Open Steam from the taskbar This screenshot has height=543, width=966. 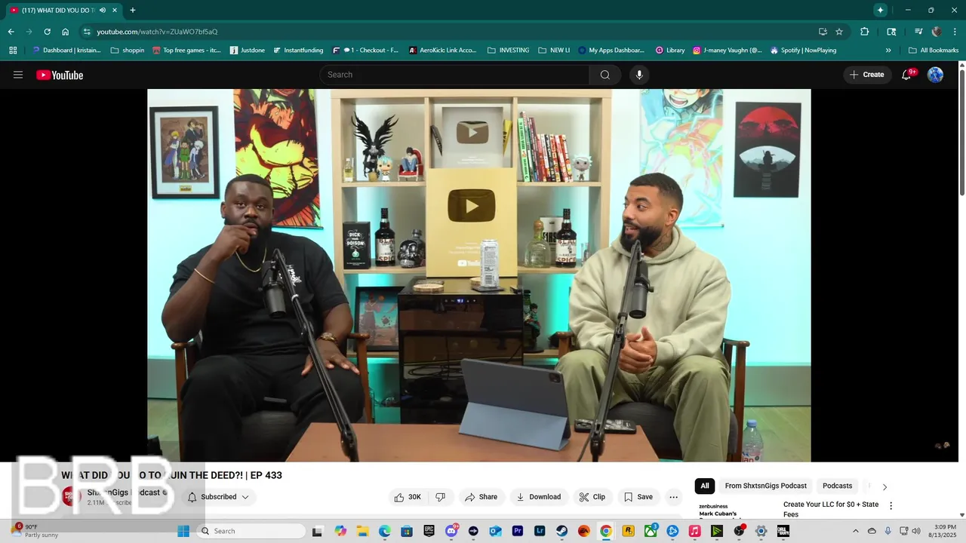click(561, 531)
